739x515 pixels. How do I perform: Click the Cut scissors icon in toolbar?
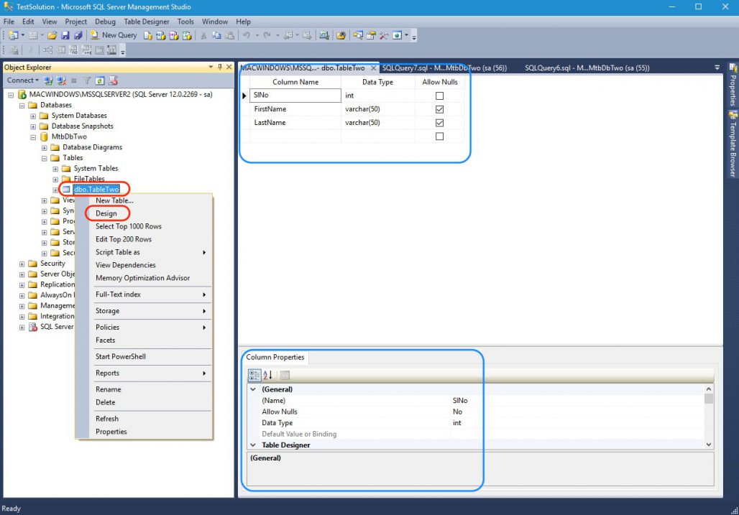point(203,35)
